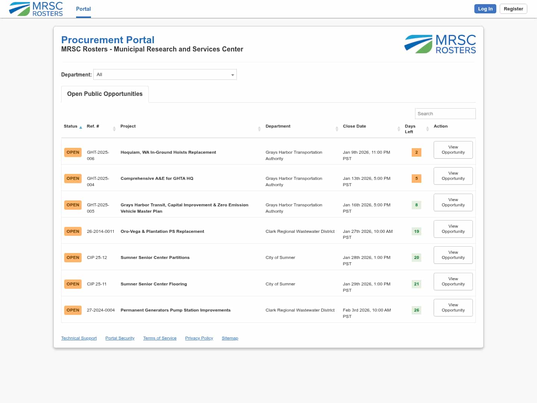Viewport: 537px width, 403px height.
Task: Sort by Days Left column arrows
Action: pos(427,129)
